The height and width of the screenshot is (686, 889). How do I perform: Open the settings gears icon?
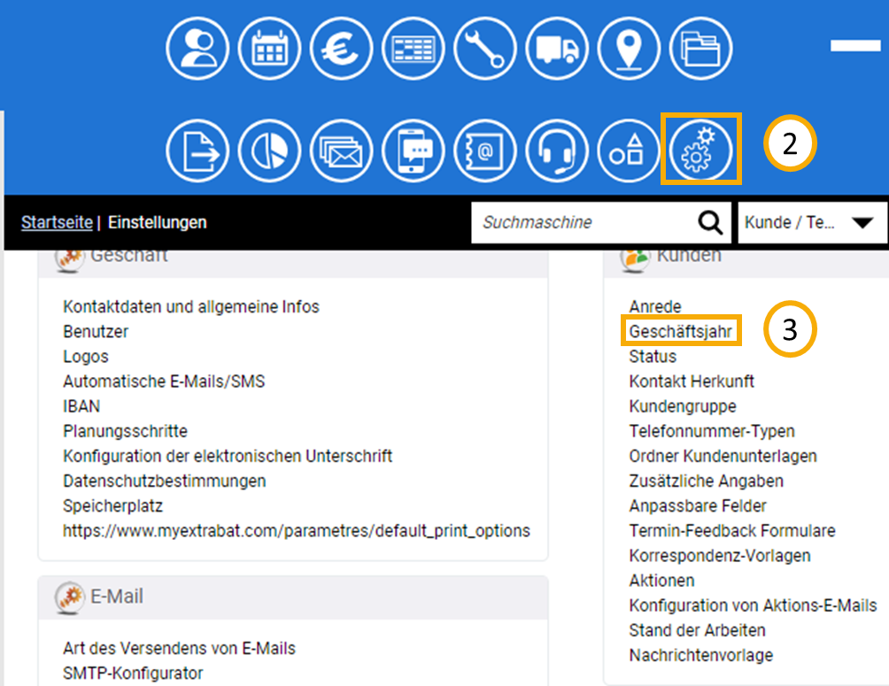pyautogui.click(x=700, y=150)
